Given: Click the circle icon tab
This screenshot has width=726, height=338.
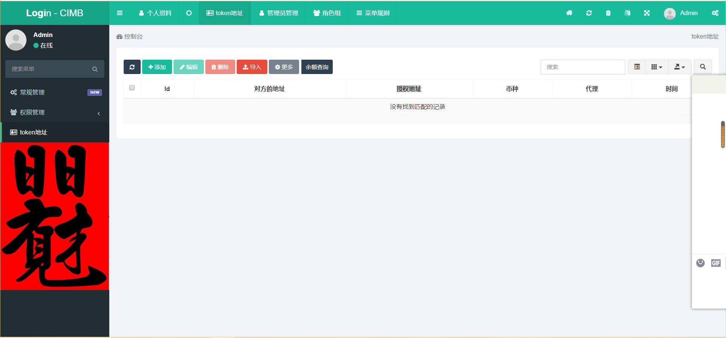Looking at the screenshot, I should click(x=189, y=13).
